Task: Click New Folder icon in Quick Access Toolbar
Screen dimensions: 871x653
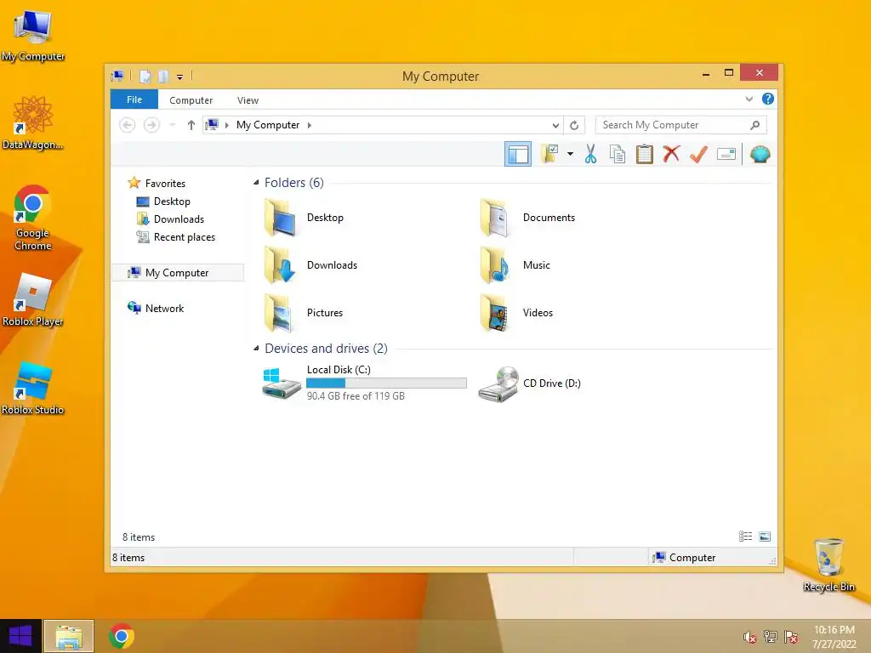Action: (x=163, y=76)
